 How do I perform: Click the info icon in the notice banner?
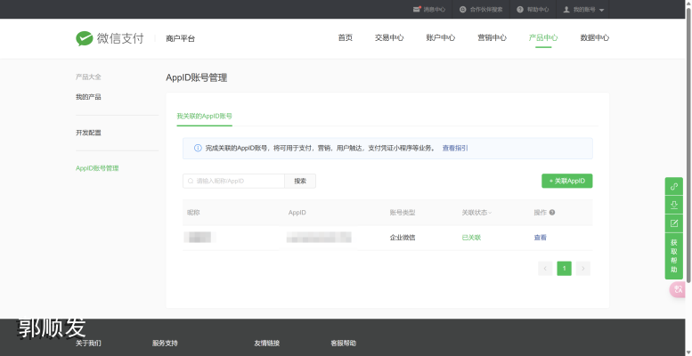[x=198, y=149]
